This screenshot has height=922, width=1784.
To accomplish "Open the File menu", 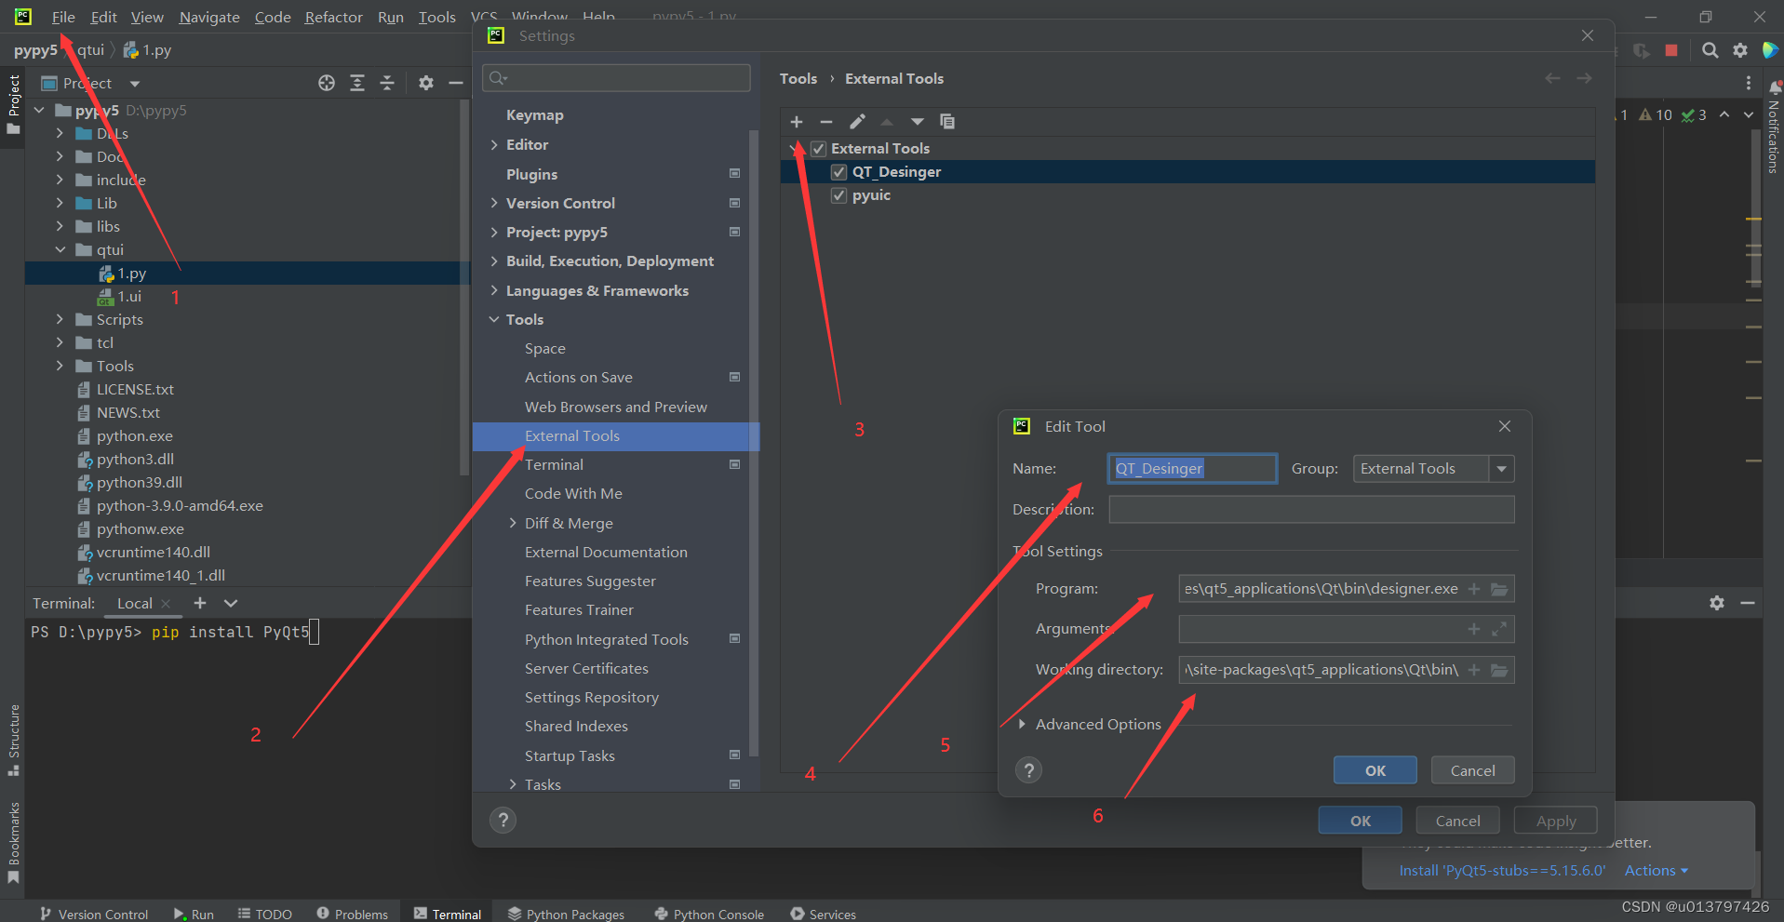I will pyautogui.click(x=63, y=17).
